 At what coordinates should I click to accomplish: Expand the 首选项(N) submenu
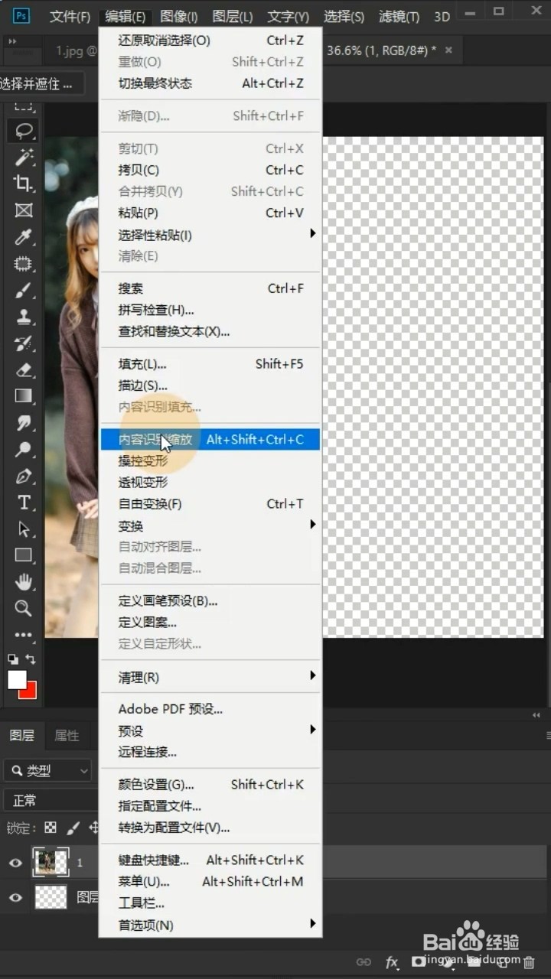pyautogui.click(x=210, y=925)
